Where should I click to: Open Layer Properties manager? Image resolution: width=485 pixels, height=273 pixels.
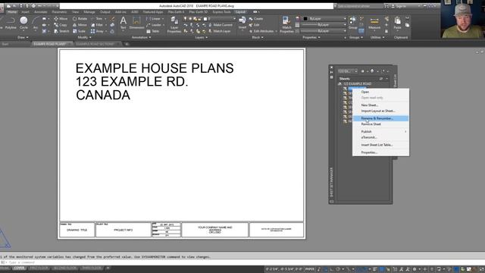[x=174, y=25]
